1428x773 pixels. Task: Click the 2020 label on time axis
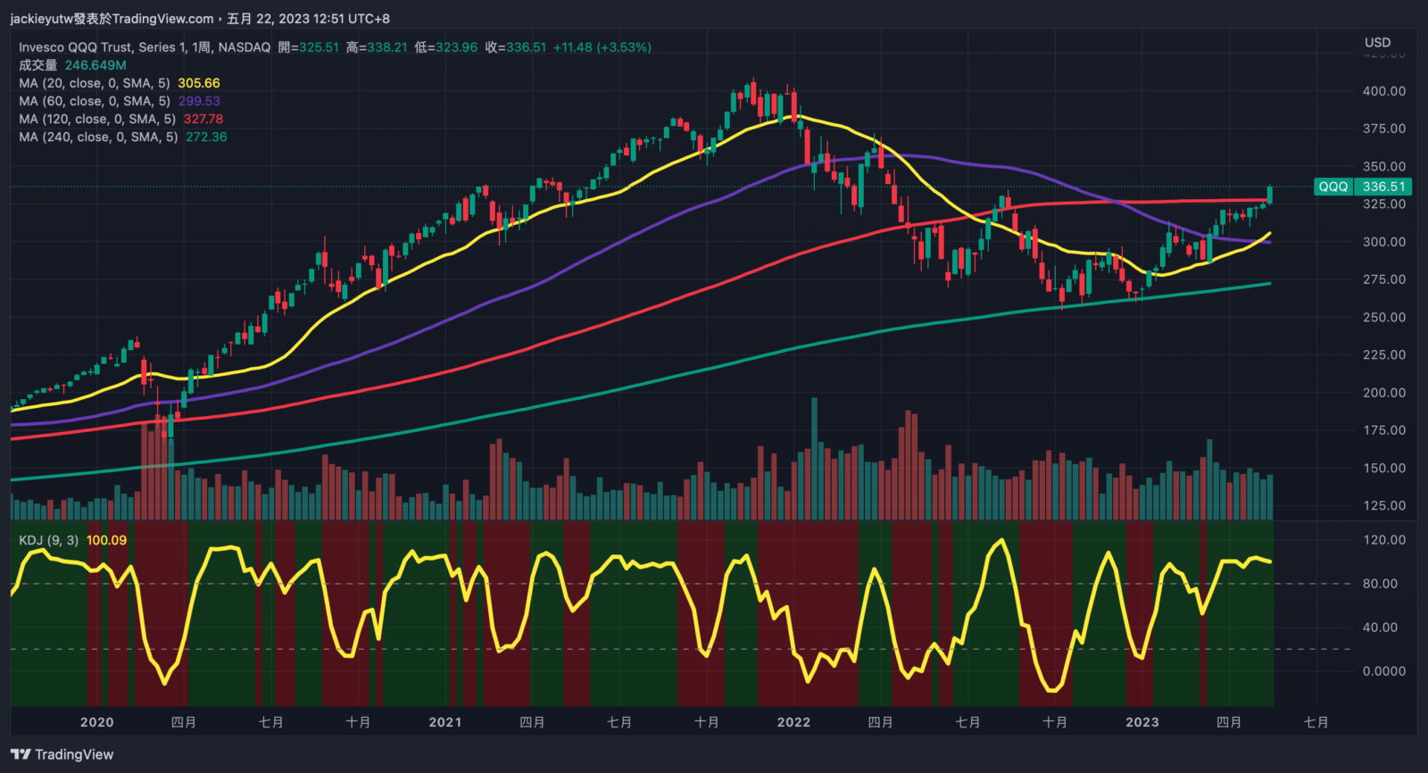[96, 722]
